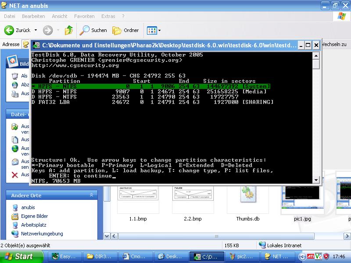Image resolution: width=351 pixels, height=263 pixels.
Task: Click the 1.1.bmp file name
Action: [138, 219]
